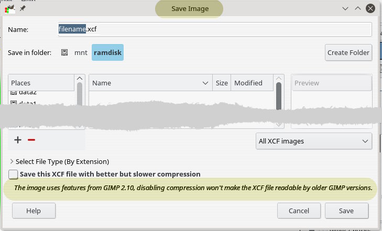Navigate to the mnt folder
The height and width of the screenshot is (231, 382).
[81, 52]
